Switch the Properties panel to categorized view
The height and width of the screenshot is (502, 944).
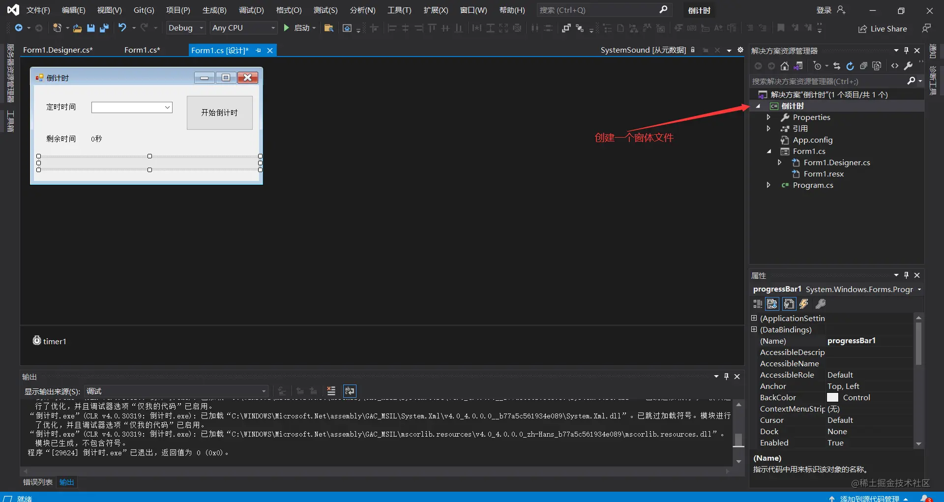click(758, 304)
